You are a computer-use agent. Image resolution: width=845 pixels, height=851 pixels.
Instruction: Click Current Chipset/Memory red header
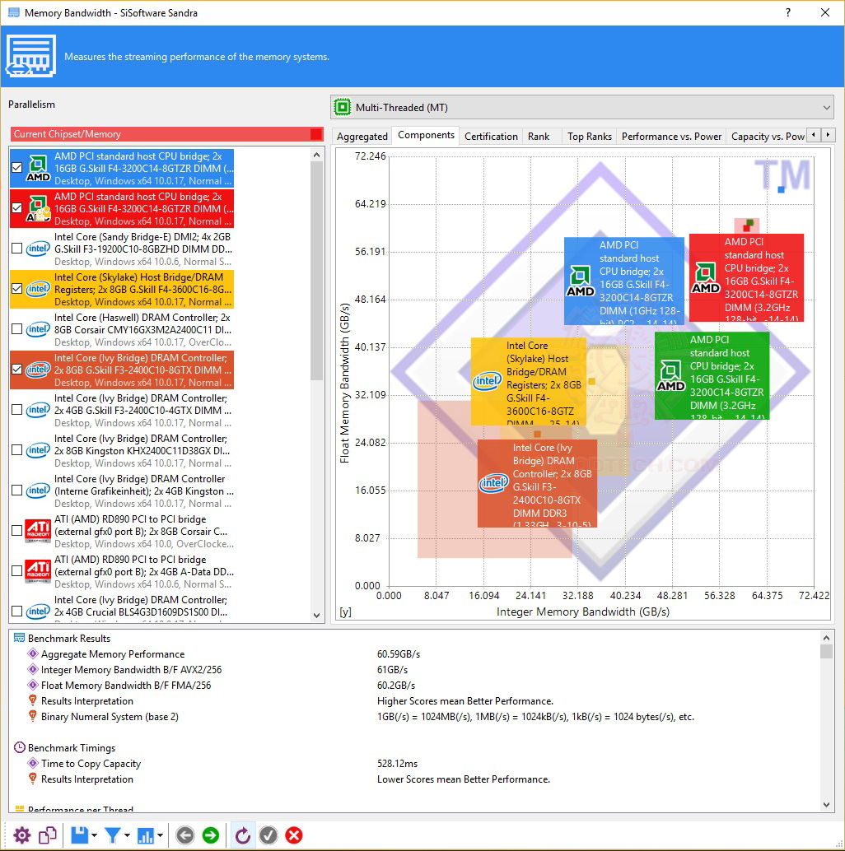click(166, 134)
